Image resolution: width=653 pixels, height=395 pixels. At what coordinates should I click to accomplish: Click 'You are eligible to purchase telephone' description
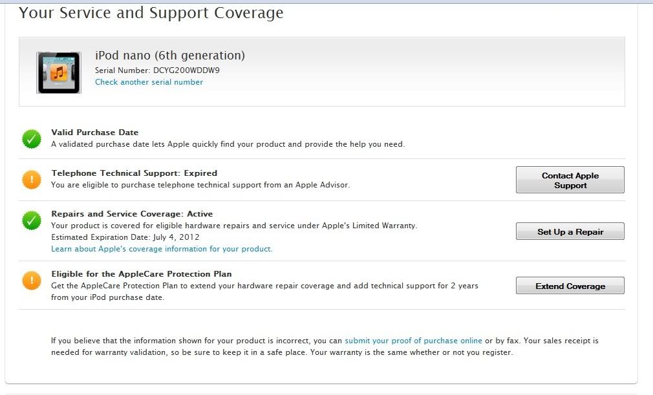[200, 185]
